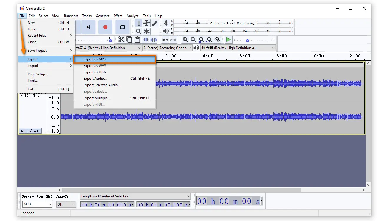Image resolution: width=388 pixels, height=221 pixels.
Task: Open the File menu
Action: [22, 16]
